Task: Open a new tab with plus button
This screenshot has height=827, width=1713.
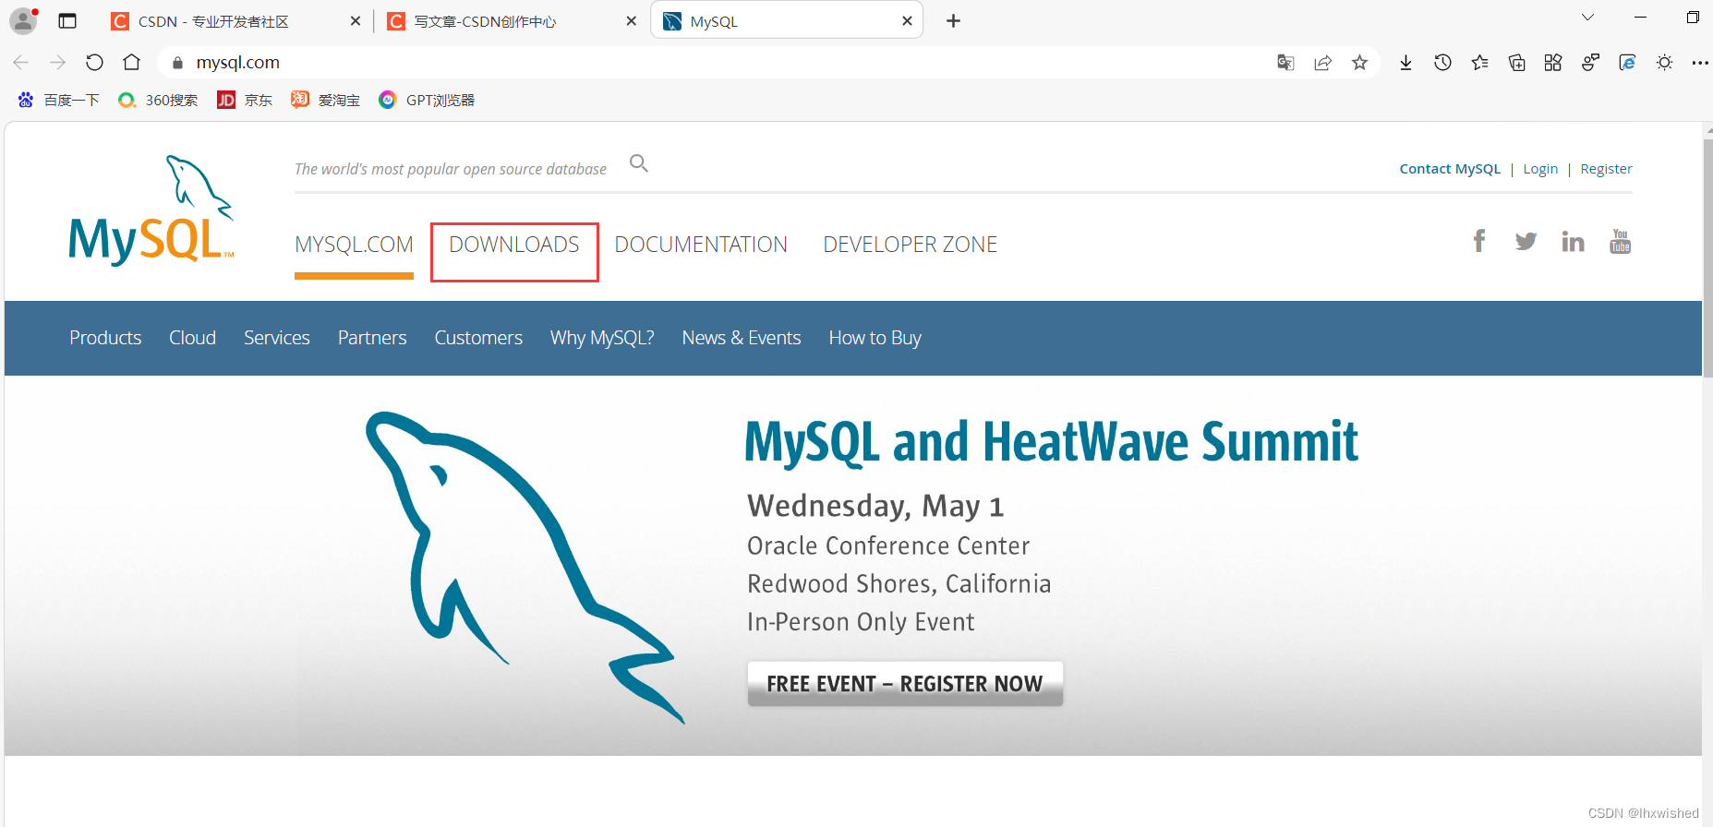Action: click(953, 20)
